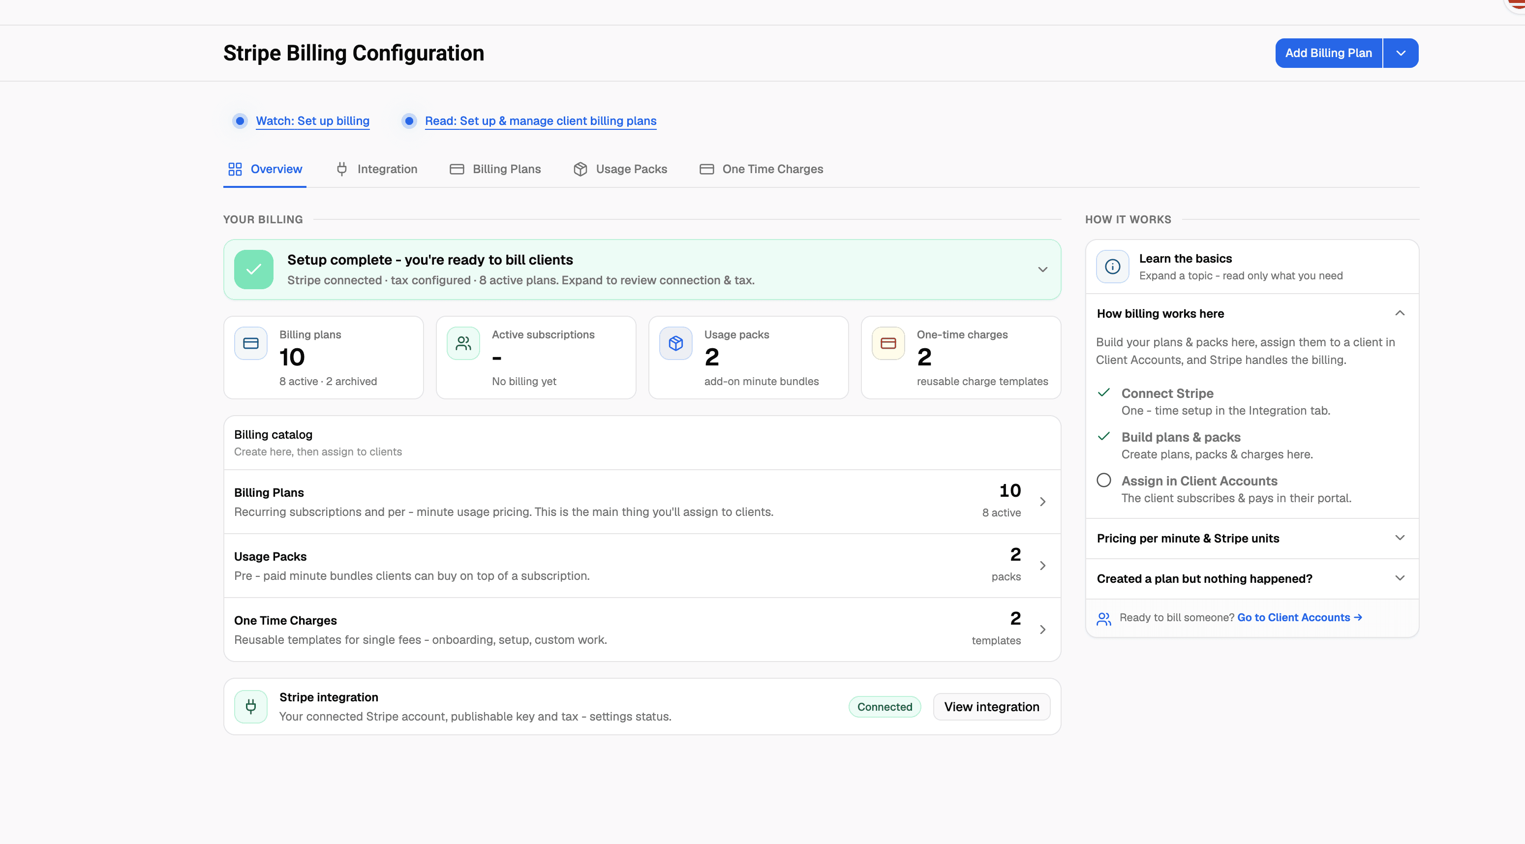Click the '8 active · 2 archived' text
1525x844 pixels.
pyautogui.click(x=328, y=381)
